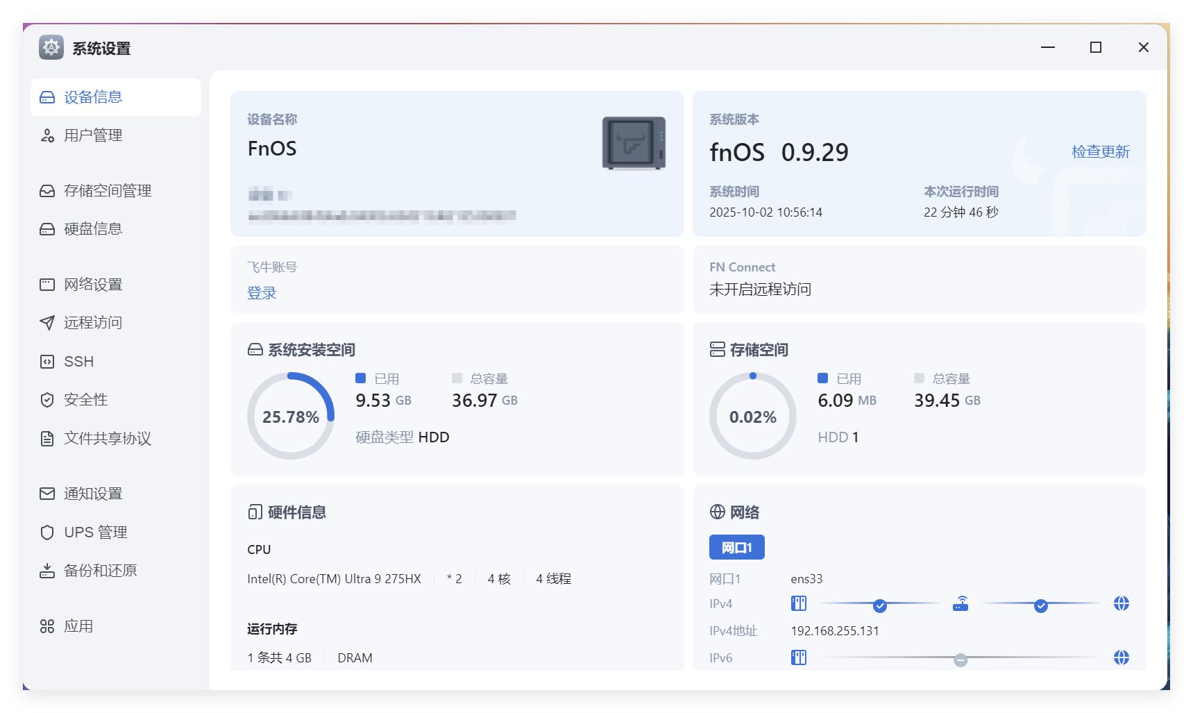Click the uptime 22 分钟 46 秒
Viewport: 1193px width, 713px height.
coord(961,212)
